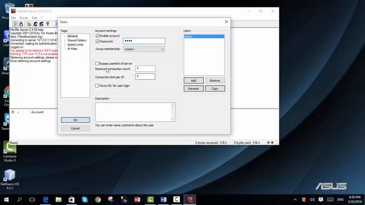Open the Users editor toolbar icon

tap(35, 24)
